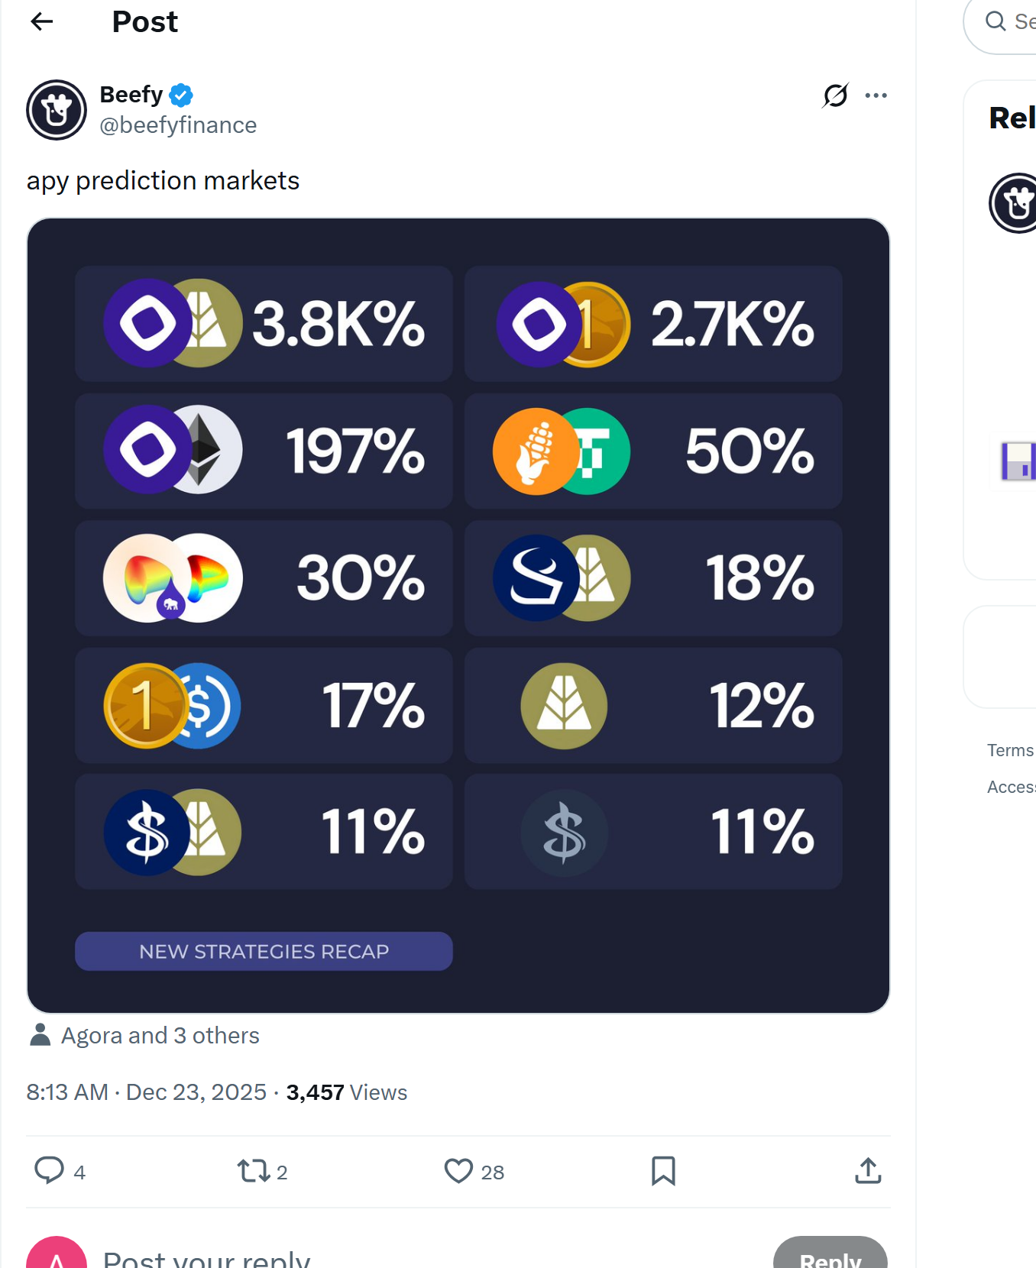This screenshot has width=1036, height=1268.
Task: Click the NEW STRATEGIES RECAP banner
Action: (x=264, y=951)
